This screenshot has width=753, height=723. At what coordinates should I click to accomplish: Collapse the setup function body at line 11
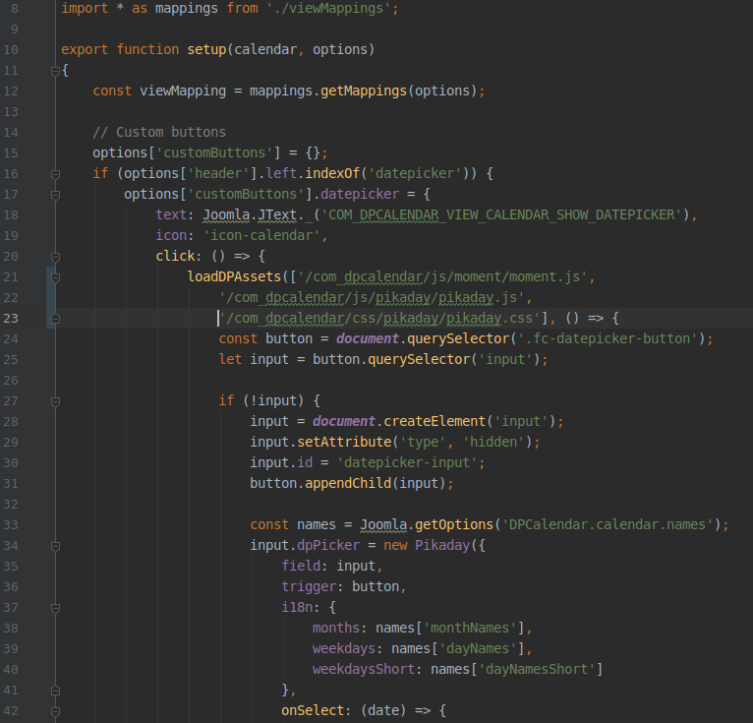tap(55, 71)
